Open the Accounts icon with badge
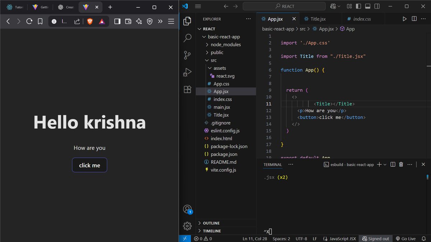Viewport: 431px width, 242px height. click(x=187, y=209)
